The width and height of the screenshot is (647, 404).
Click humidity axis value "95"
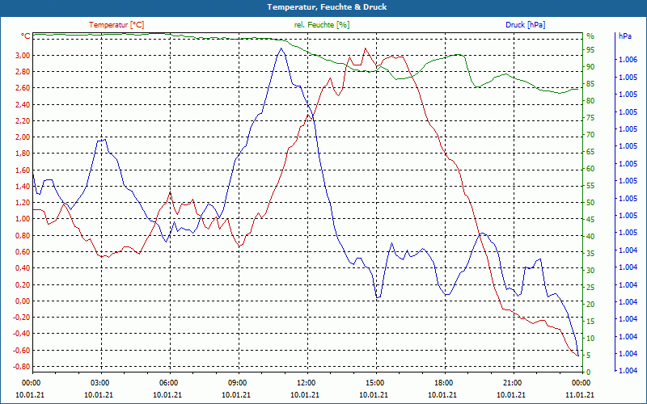tap(590, 50)
